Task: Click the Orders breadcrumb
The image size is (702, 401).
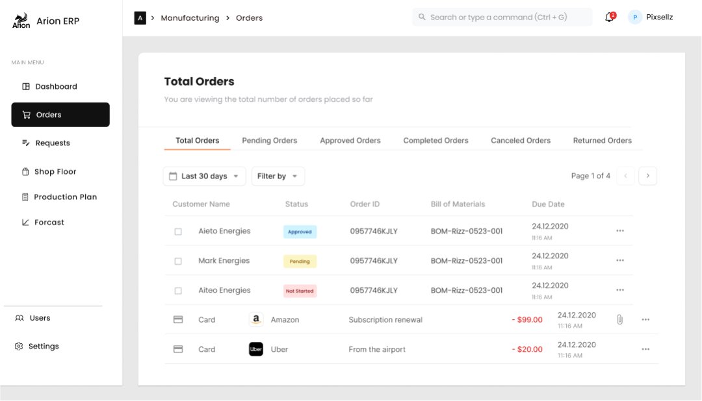Action: [250, 18]
